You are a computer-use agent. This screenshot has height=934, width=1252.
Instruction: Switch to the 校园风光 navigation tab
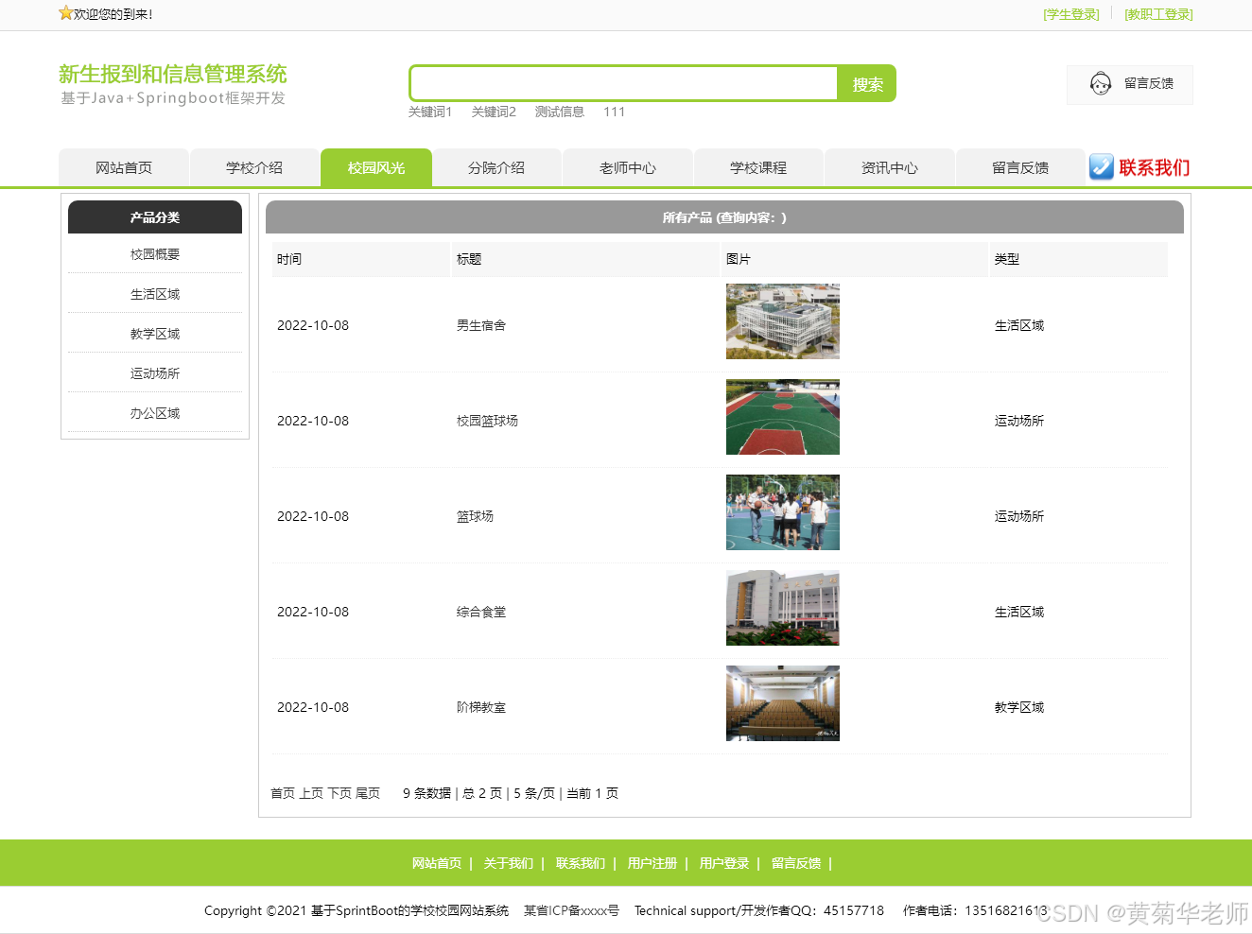tap(375, 166)
